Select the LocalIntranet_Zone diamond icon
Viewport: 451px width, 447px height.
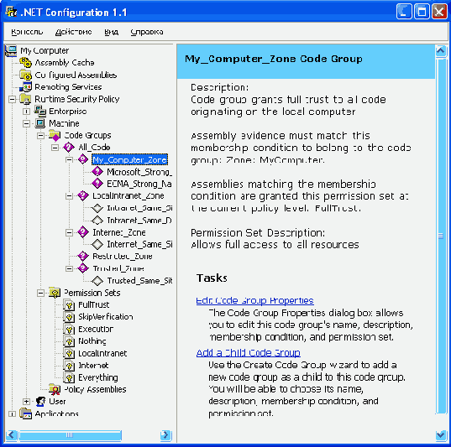pos(83,196)
